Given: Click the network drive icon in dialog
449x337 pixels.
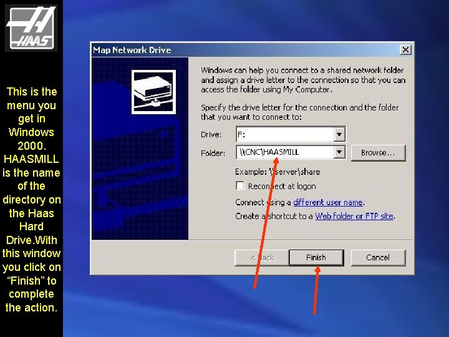Looking at the screenshot, I should click(x=154, y=92).
